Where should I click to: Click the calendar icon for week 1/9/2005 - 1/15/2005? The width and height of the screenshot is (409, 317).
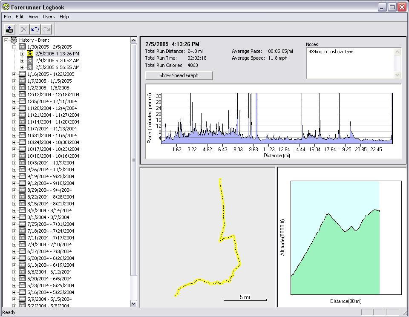pyautogui.click(x=22, y=81)
